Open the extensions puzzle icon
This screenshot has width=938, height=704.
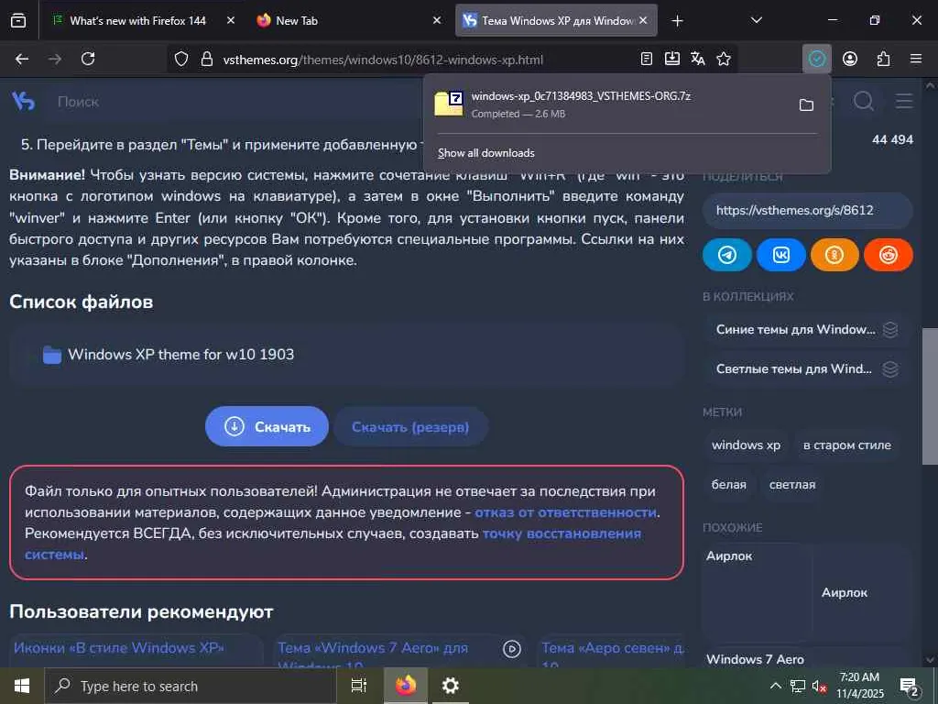883,59
